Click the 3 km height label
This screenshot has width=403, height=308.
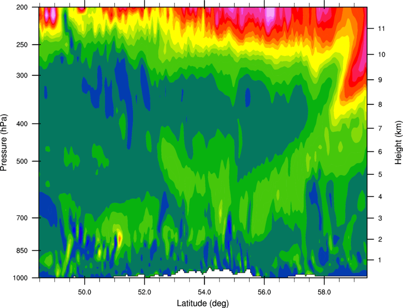coord(380,218)
